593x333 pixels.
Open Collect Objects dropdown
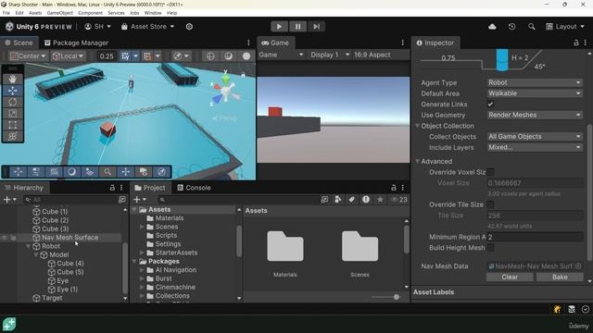[x=535, y=136]
